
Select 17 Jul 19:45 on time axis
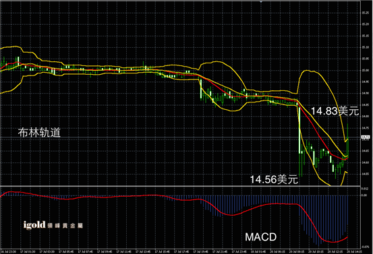(x=201, y=251)
